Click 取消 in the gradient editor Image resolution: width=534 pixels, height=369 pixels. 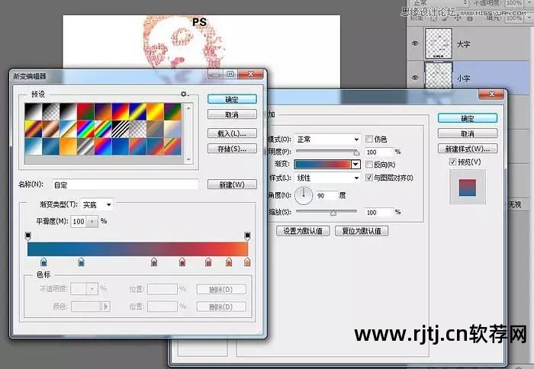click(x=232, y=114)
